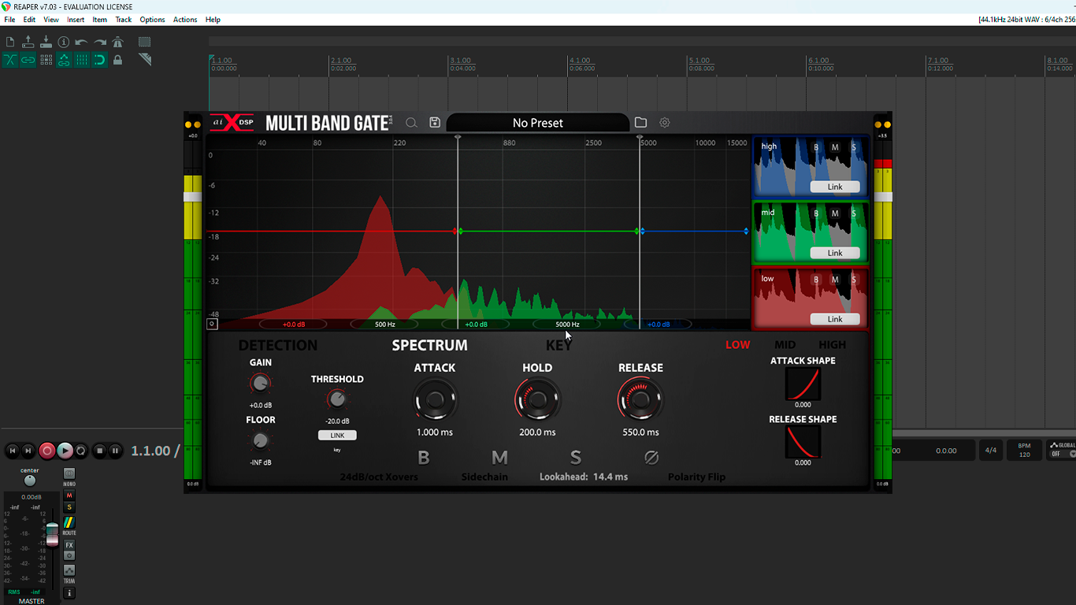Image resolution: width=1076 pixels, height=605 pixels.
Task: Toggle auto-crossfade icon in toolbar
Action: pos(10,60)
